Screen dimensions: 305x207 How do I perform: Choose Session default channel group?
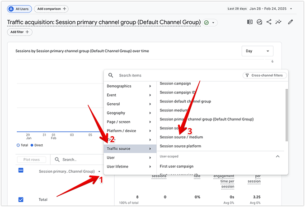[x=185, y=101]
